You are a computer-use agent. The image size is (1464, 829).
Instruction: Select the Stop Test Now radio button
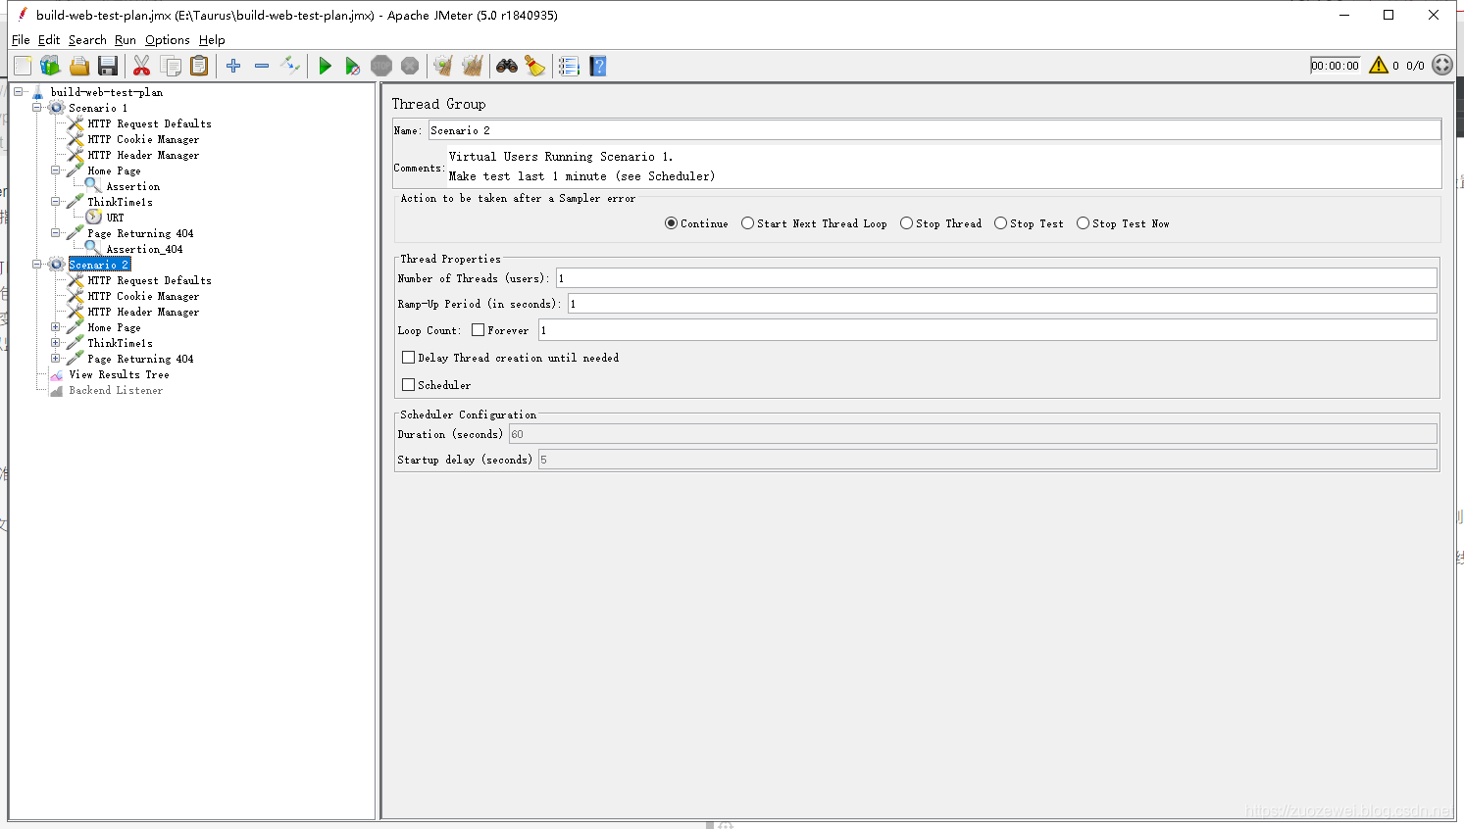[x=1083, y=223]
